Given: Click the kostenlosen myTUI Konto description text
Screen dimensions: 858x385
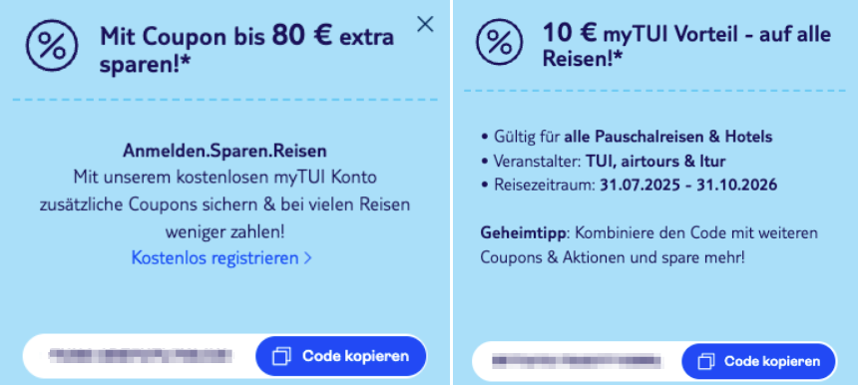Looking at the screenshot, I should [x=224, y=204].
